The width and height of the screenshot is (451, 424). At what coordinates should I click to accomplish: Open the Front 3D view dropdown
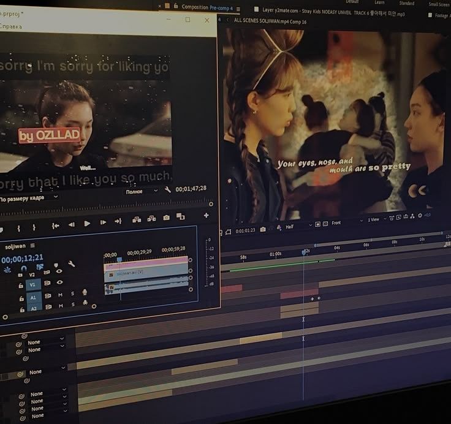347,222
